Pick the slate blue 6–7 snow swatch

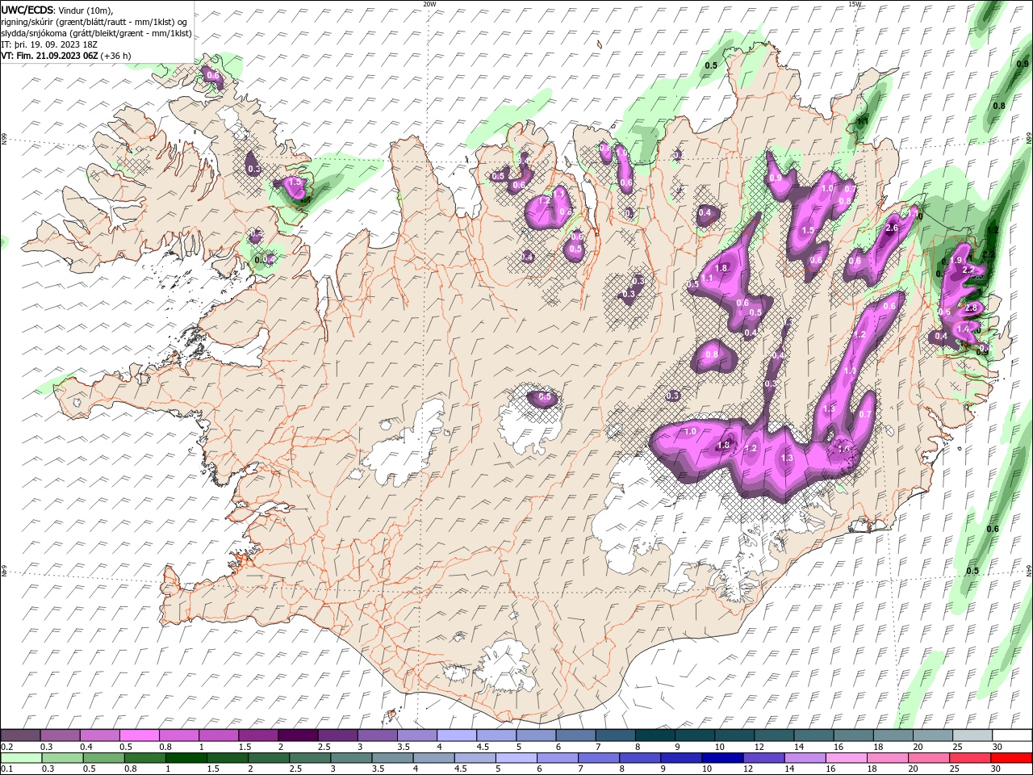tap(576, 735)
